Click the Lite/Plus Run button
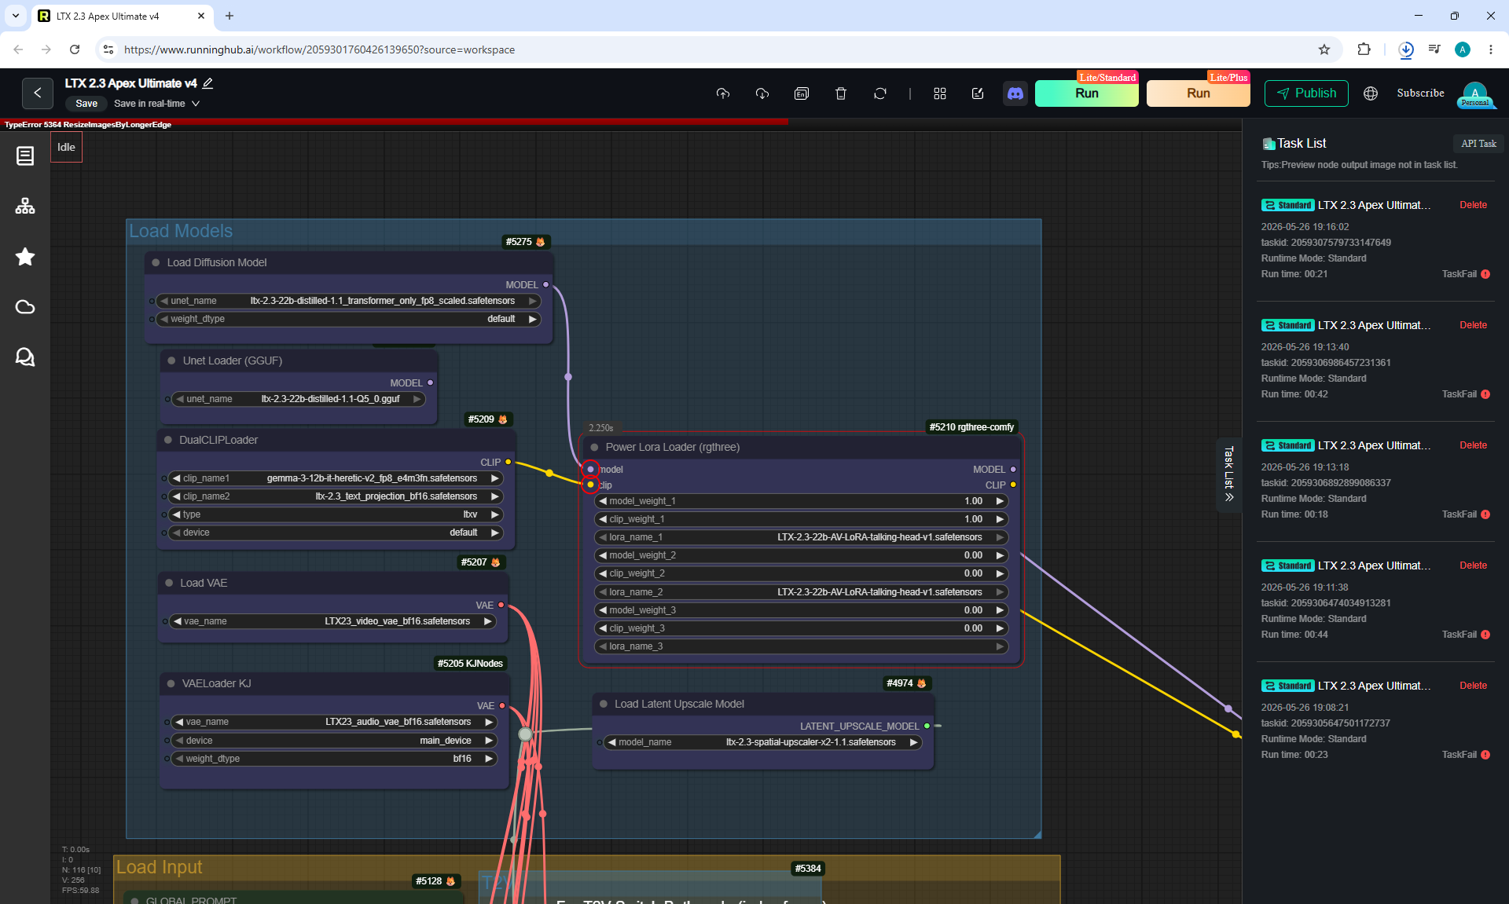The height and width of the screenshot is (904, 1509). click(1198, 93)
